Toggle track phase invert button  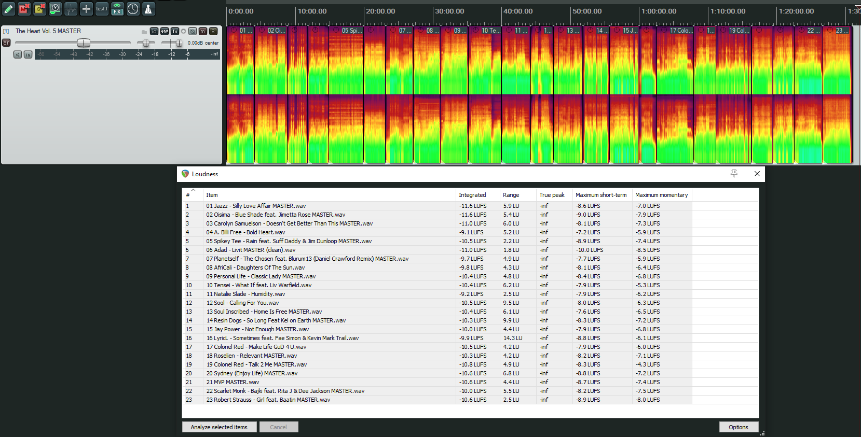[x=193, y=32]
